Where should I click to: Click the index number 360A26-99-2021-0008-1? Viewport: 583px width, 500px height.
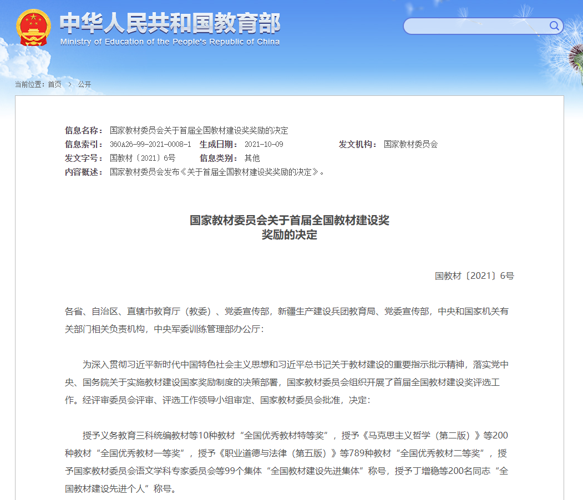point(150,145)
